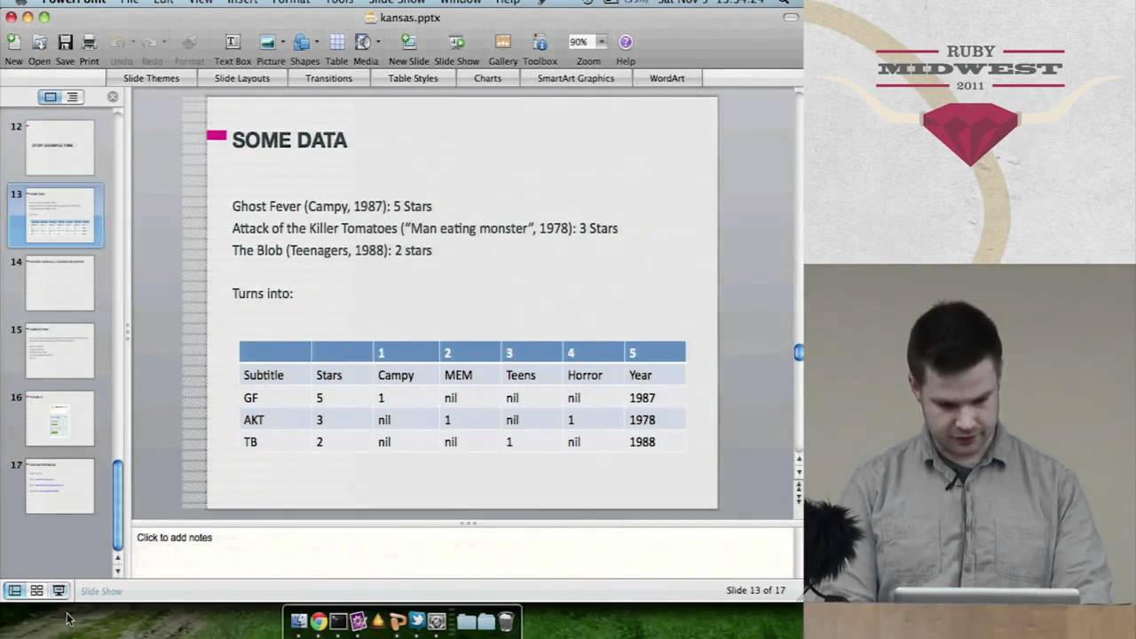This screenshot has height=639, width=1136.
Task: Insert a Table via toolbar icon
Action: click(337, 42)
